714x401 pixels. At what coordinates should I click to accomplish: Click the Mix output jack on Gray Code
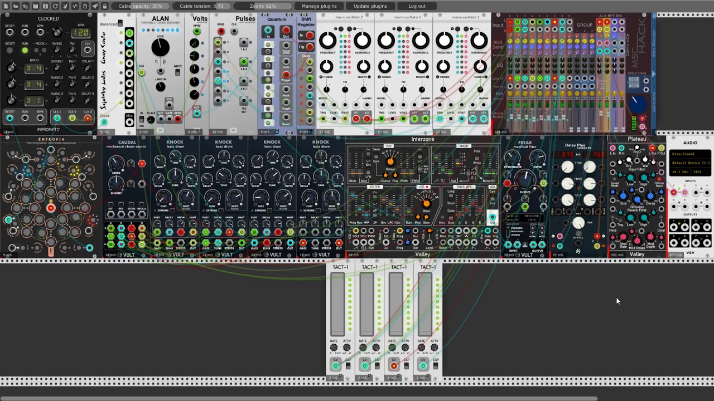click(x=129, y=123)
